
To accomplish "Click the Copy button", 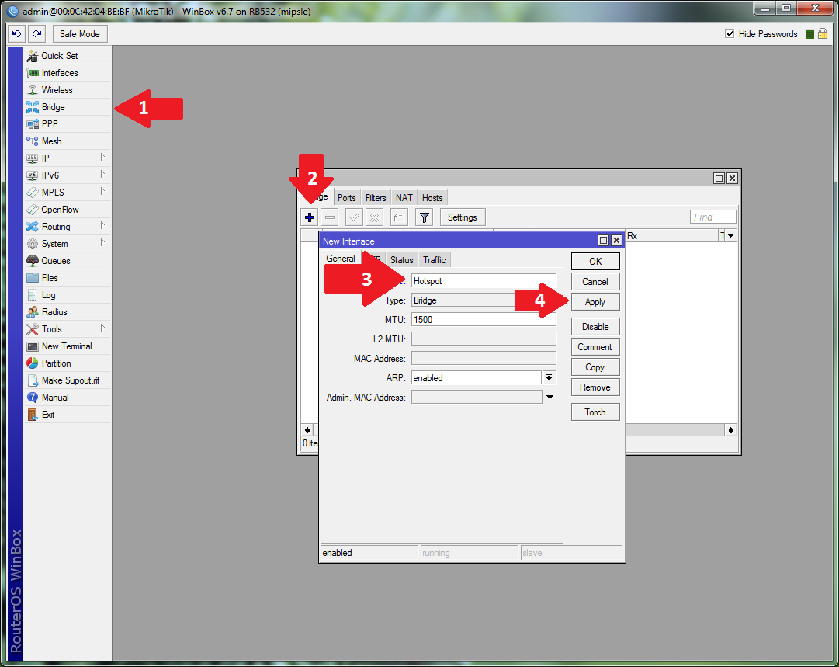I will (595, 367).
